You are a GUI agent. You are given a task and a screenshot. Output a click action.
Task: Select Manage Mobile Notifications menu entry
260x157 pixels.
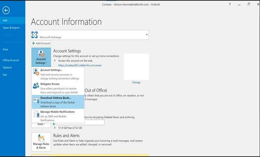(58, 116)
